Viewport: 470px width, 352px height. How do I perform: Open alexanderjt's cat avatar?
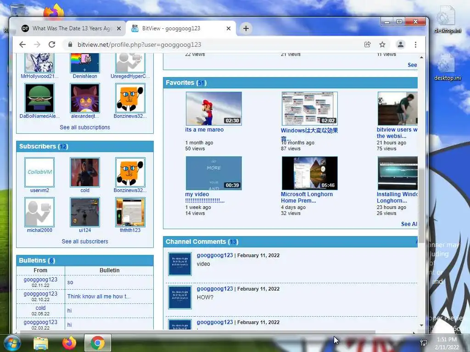[85, 98]
